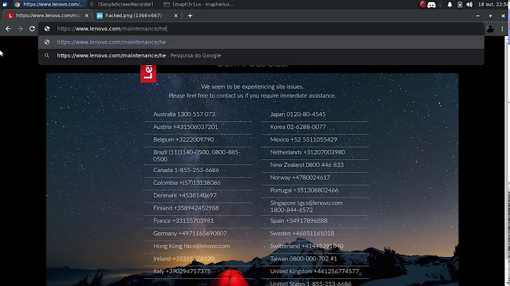Click the France +33155703981 entry
The image size is (510, 286).
[x=183, y=221]
